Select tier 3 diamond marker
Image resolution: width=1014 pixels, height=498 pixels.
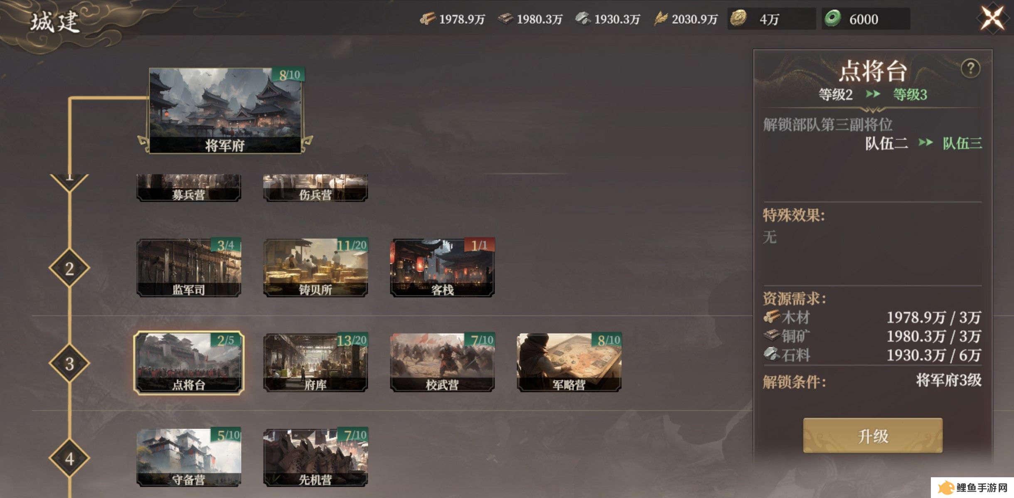(x=69, y=364)
